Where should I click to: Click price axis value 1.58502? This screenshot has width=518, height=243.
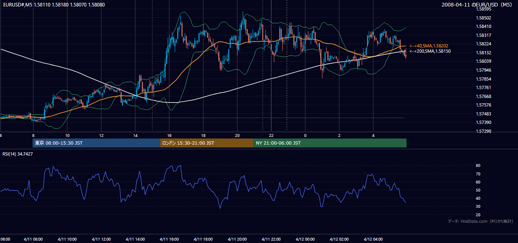pos(484,18)
